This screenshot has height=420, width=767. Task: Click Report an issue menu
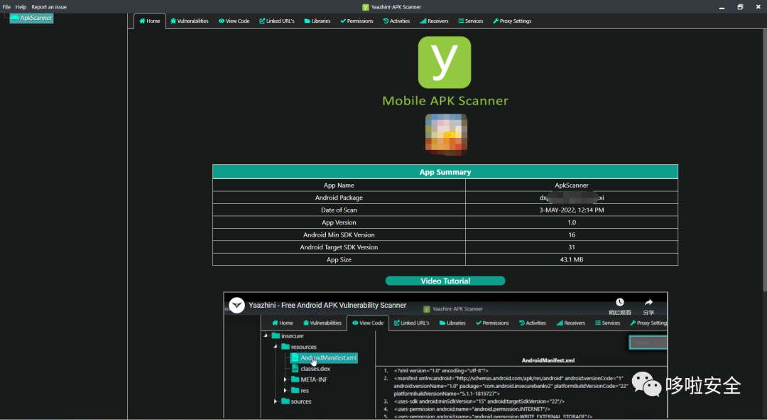pyautogui.click(x=49, y=7)
